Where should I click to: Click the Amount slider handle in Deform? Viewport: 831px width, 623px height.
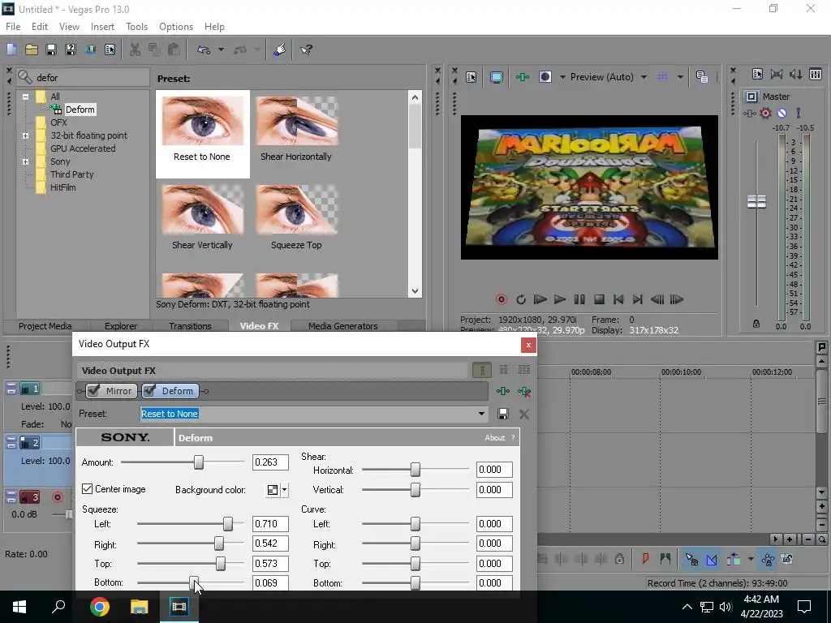(199, 462)
